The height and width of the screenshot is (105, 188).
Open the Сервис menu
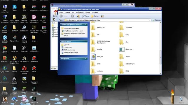click(88, 12)
